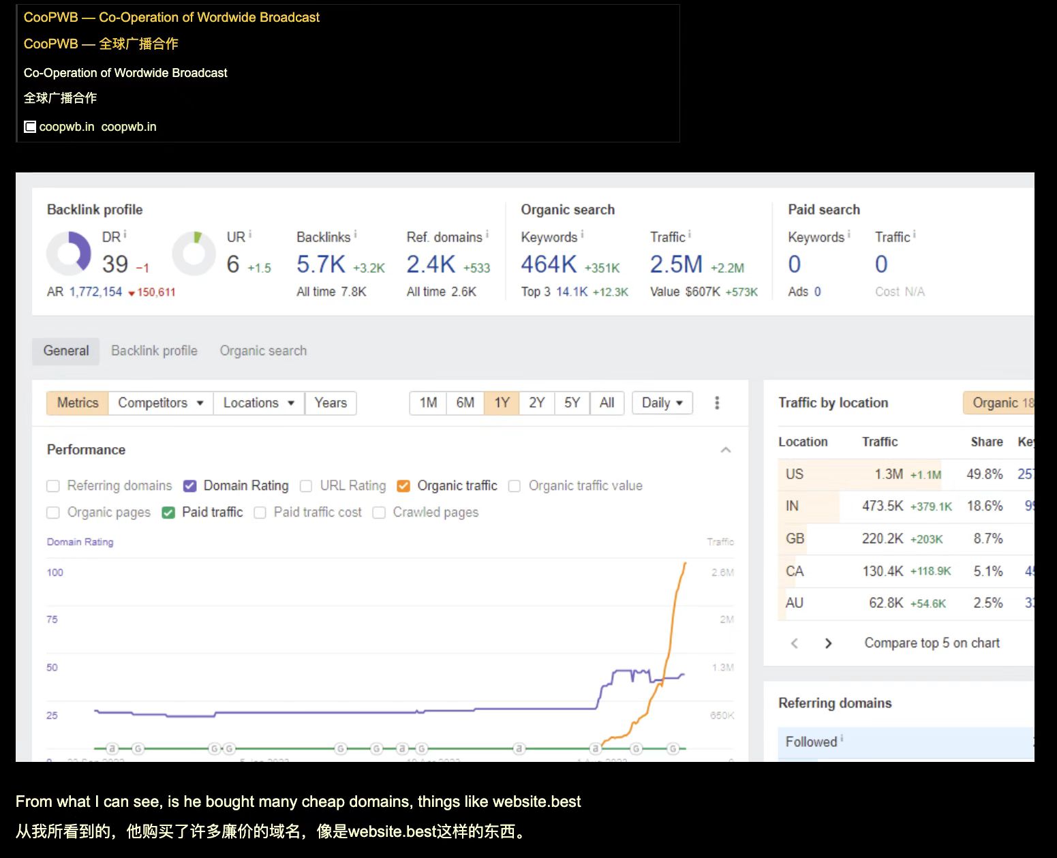1057x858 pixels.
Task: Go to next traffic locations page arrow
Action: click(x=828, y=643)
